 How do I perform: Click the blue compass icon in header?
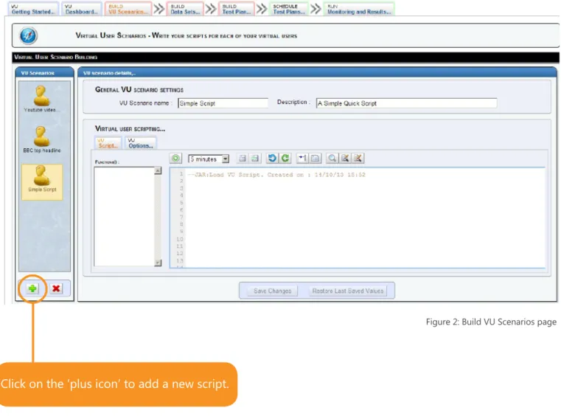click(x=28, y=36)
